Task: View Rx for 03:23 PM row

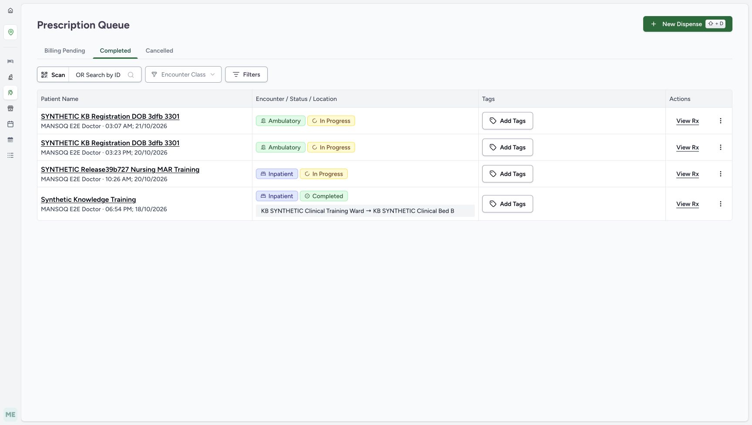Action: [688, 147]
